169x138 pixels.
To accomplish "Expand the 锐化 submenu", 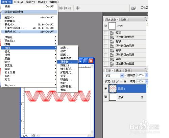I will click(x=29, y=51).
